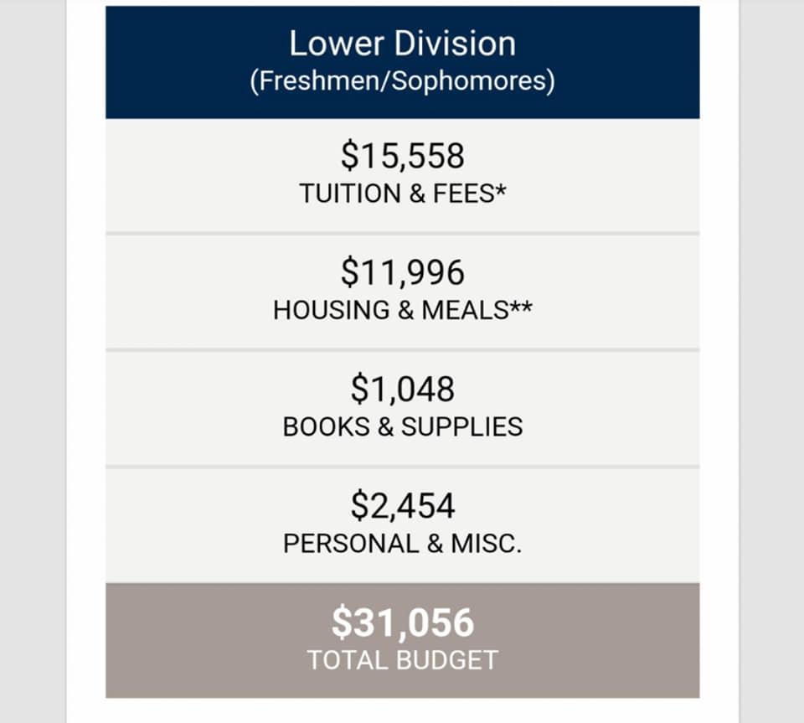Click the $2,454 personal amount
804x723 pixels.
(x=403, y=506)
